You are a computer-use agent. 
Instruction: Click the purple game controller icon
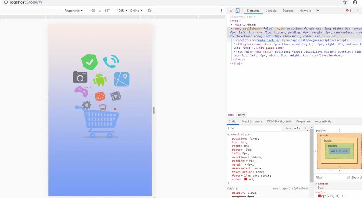pyautogui.click(x=82, y=91)
